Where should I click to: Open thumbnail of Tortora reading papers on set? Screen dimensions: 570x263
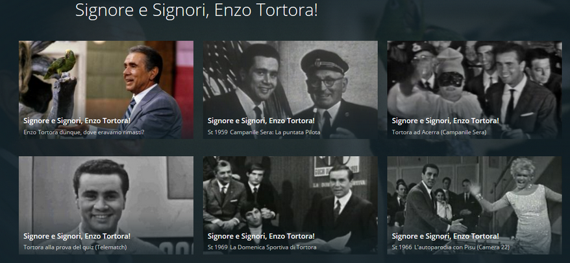[290, 205]
